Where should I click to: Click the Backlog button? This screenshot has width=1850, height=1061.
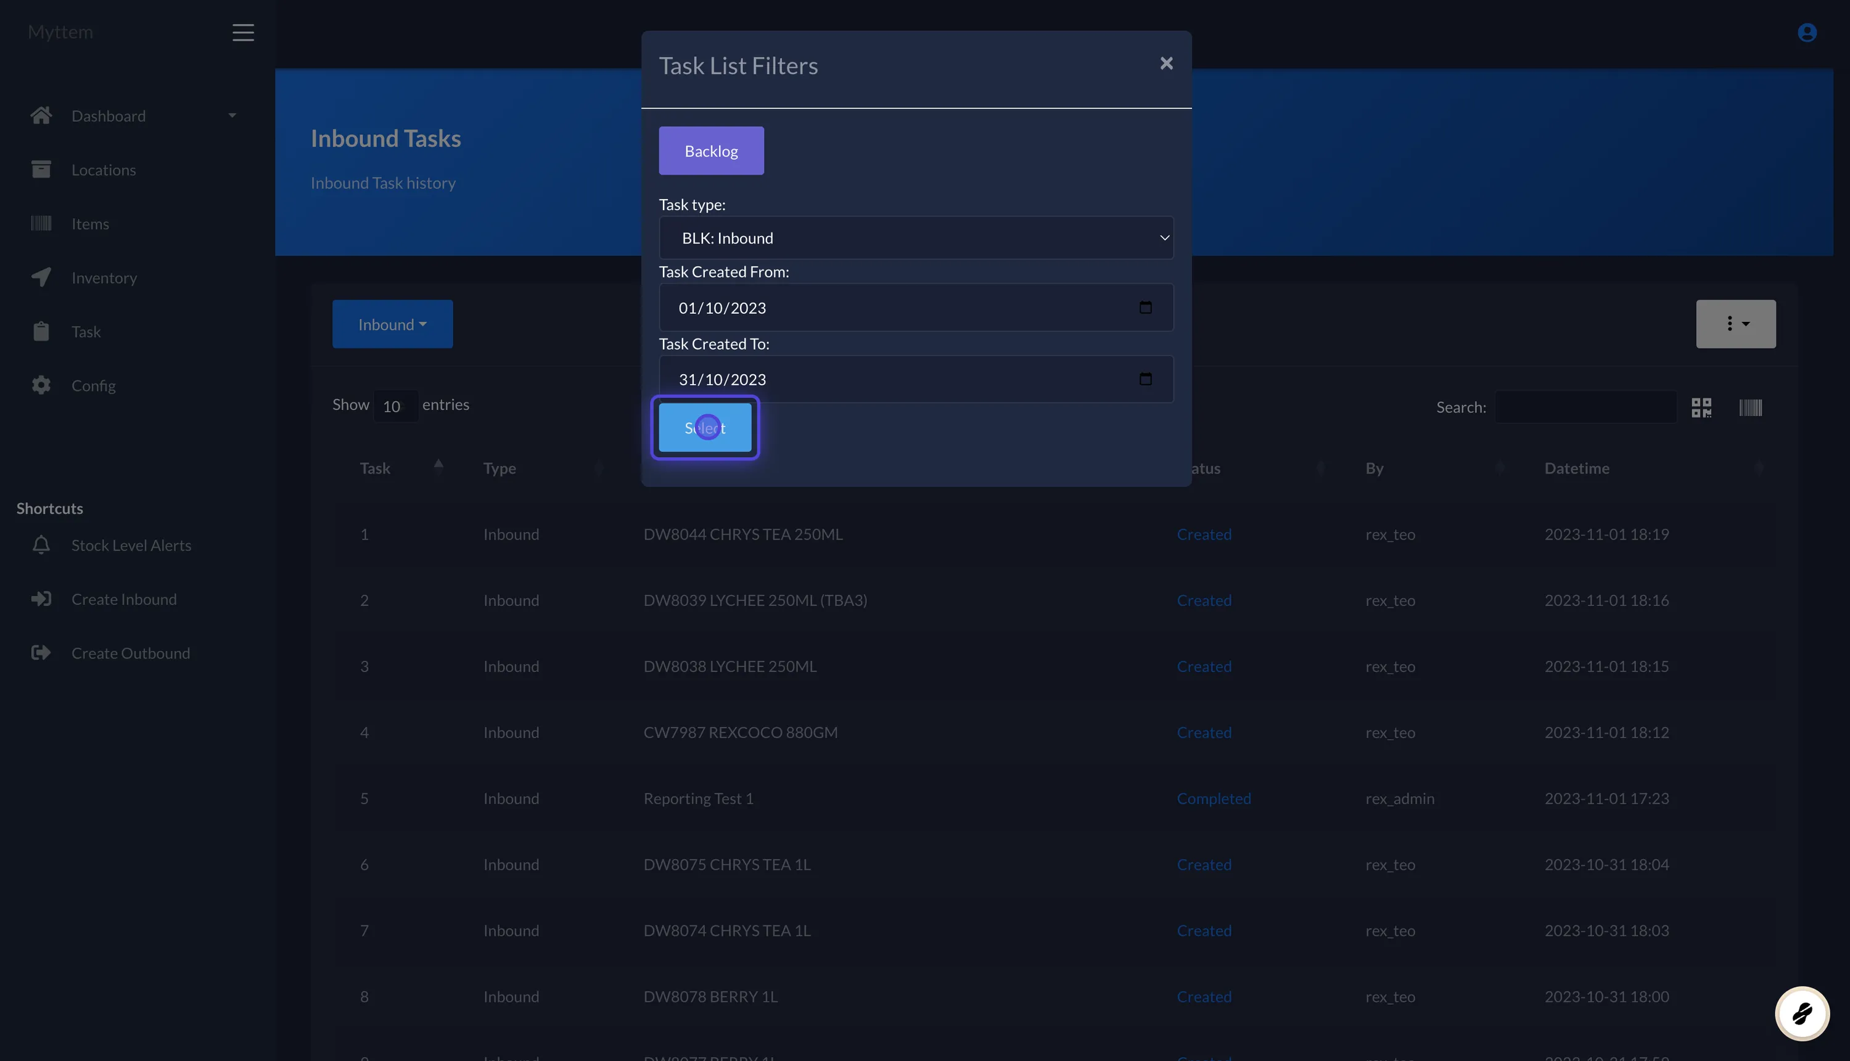(710, 151)
